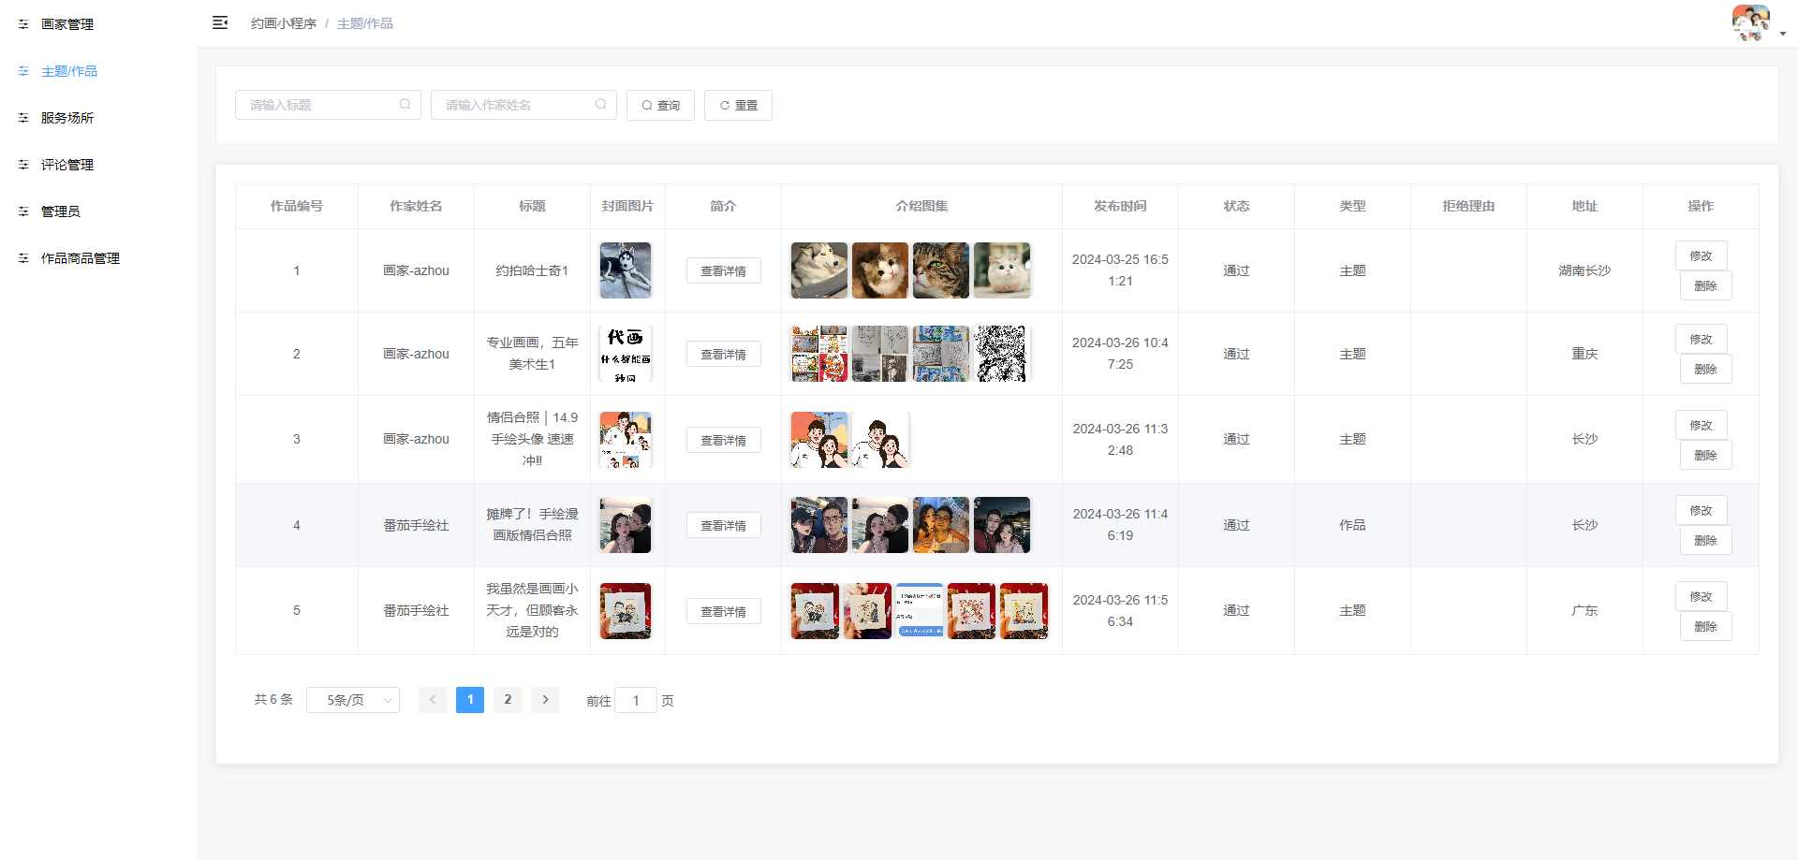
Task: Open 代画 cover image of row 2
Action: click(x=626, y=354)
